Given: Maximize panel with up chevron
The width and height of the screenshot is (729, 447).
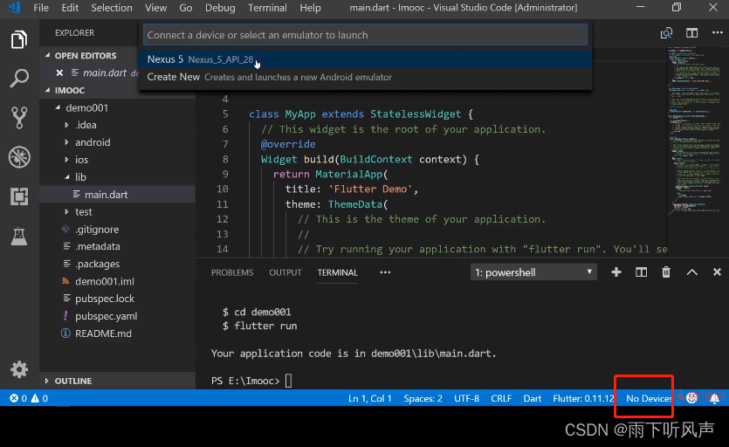Looking at the screenshot, I should click(691, 272).
